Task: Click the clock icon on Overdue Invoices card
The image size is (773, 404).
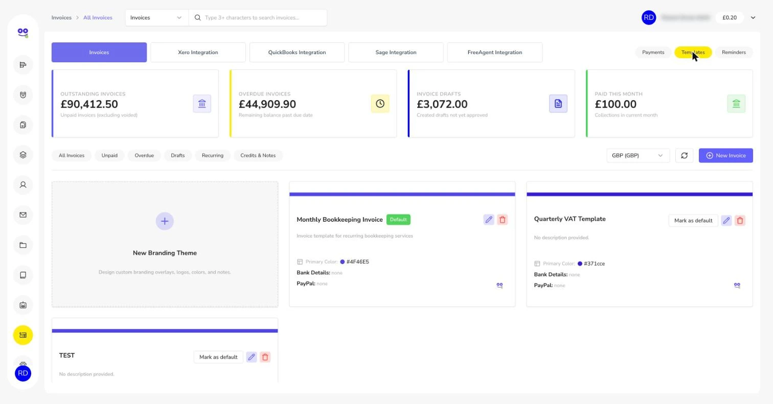Action: 380,104
